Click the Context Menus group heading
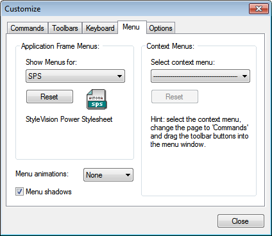272x236 pixels. coord(171,46)
